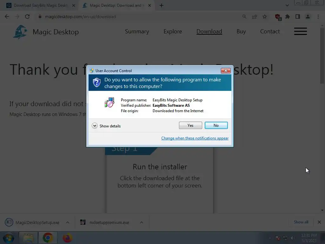
Task: Open the tab search dropdown chevron
Action: pos(287,5)
